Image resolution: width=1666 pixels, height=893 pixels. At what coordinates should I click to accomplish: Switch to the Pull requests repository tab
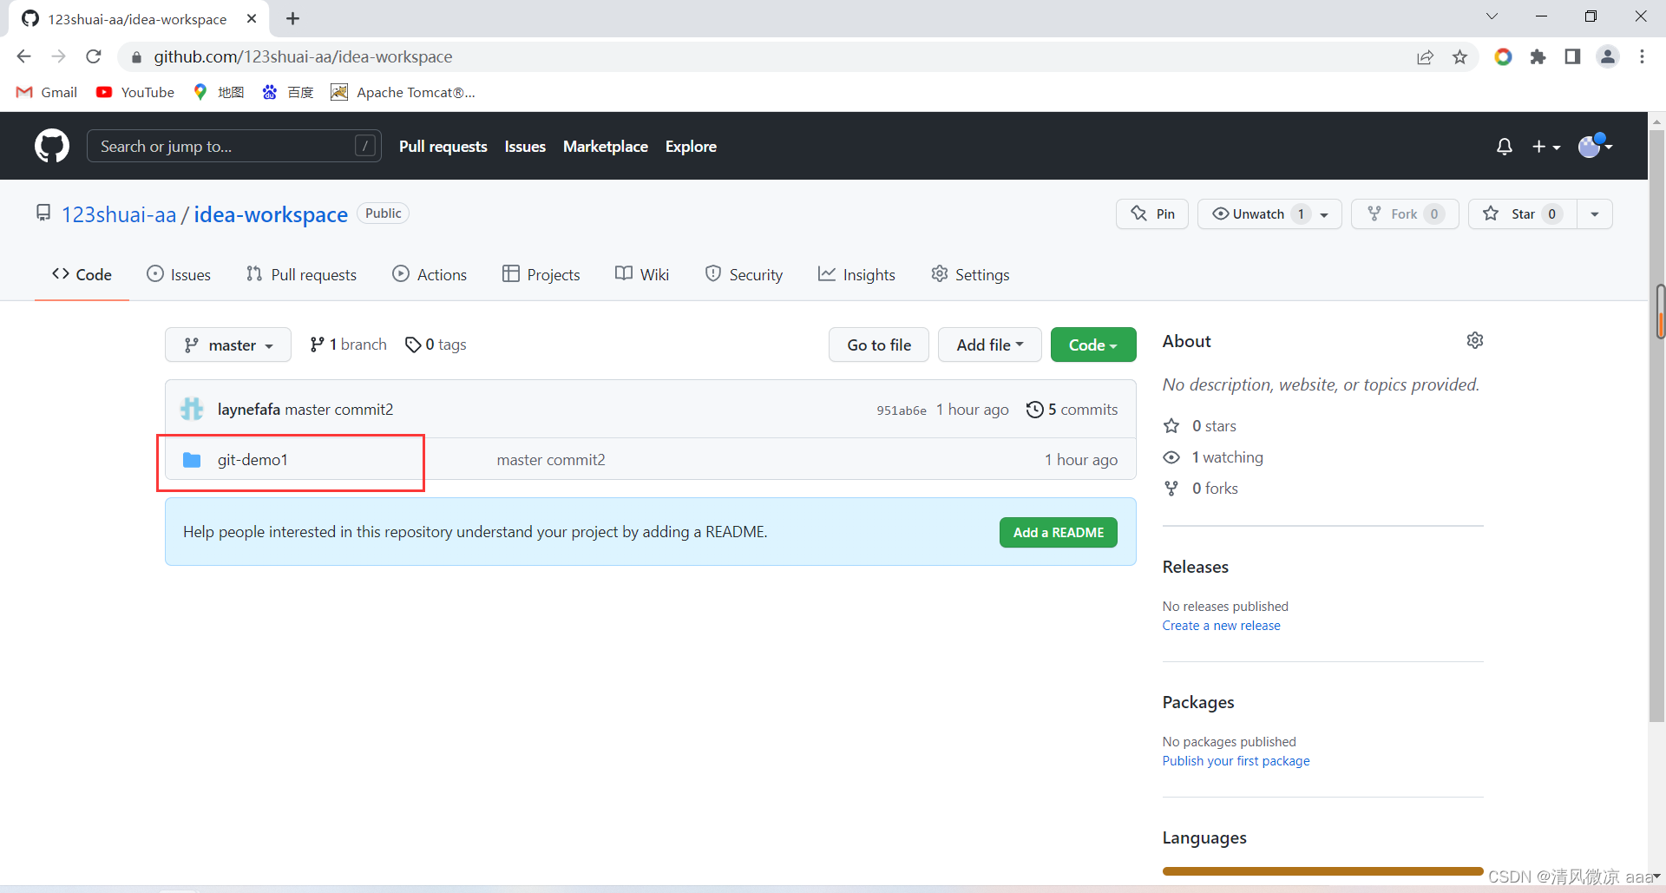click(302, 274)
